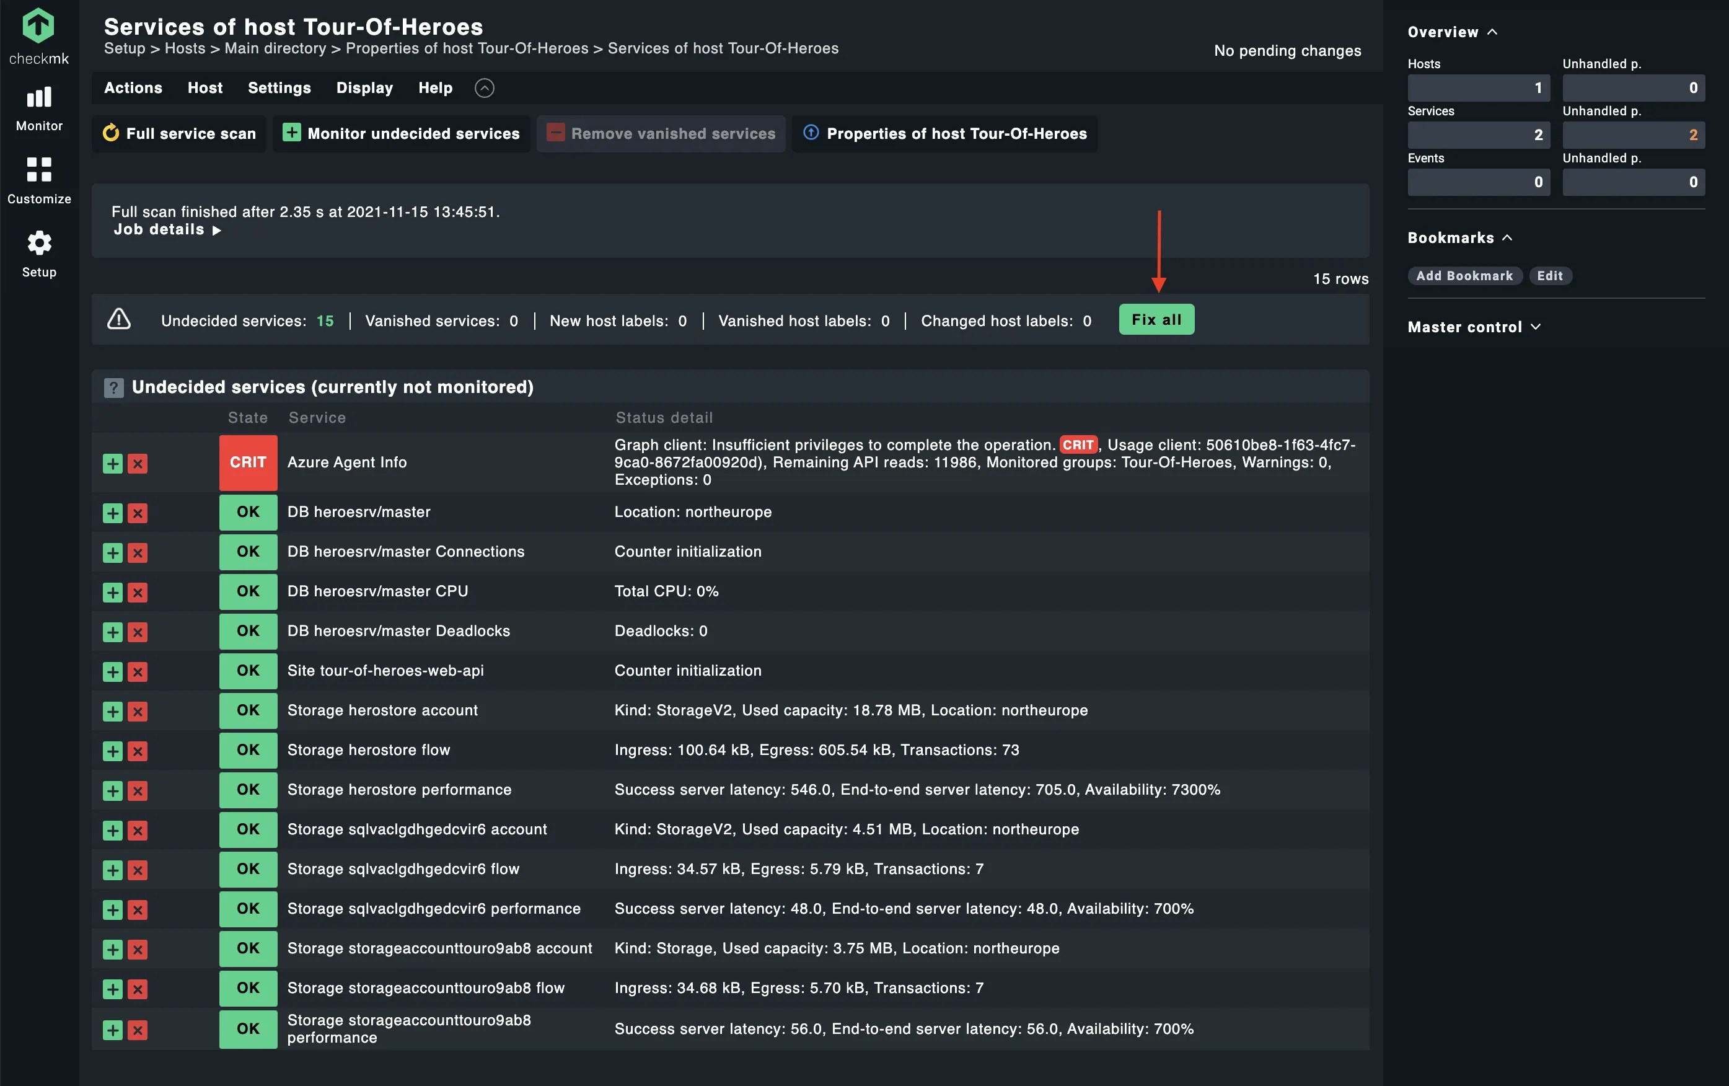This screenshot has width=1729, height=1086.
Task: Add DB heroesrv/master CPU to monitoring
Action: pos(113,592)
